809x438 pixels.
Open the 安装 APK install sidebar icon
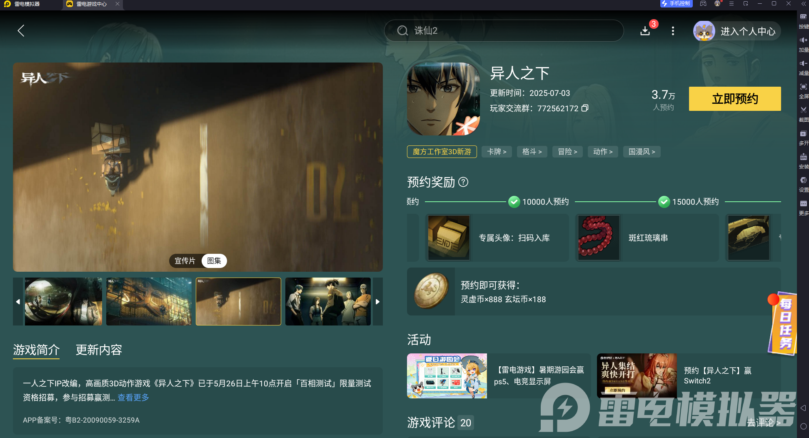(x=804, y=160)
